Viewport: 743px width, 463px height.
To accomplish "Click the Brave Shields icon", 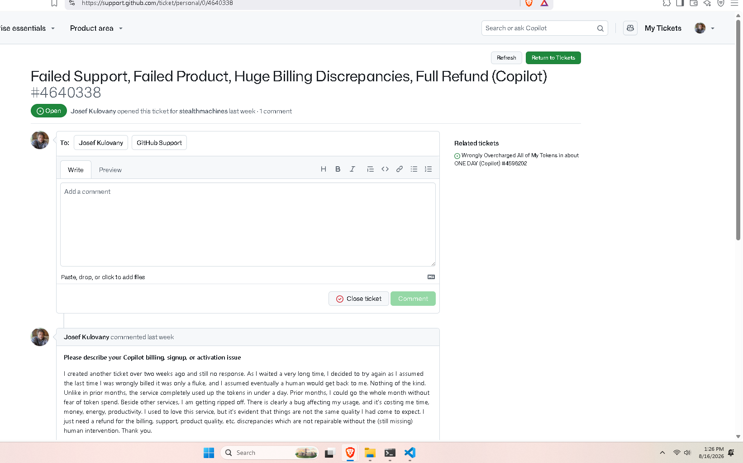I will coord(529,3).
